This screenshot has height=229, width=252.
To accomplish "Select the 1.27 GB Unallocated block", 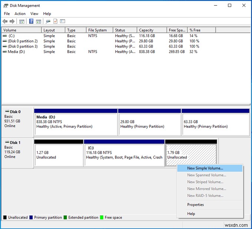I will point(59,155).
